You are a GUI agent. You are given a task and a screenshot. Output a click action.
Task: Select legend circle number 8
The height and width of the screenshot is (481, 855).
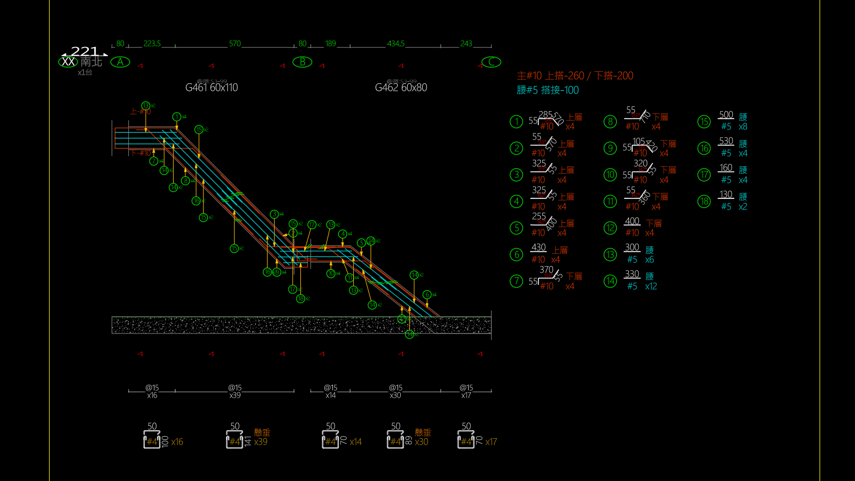coord(610,122)
